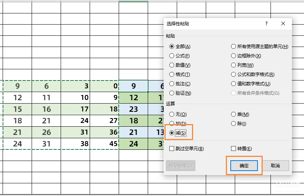Screen dimensions: 304x196
Task: Select the cell containing 10
Action: point(76,98)
